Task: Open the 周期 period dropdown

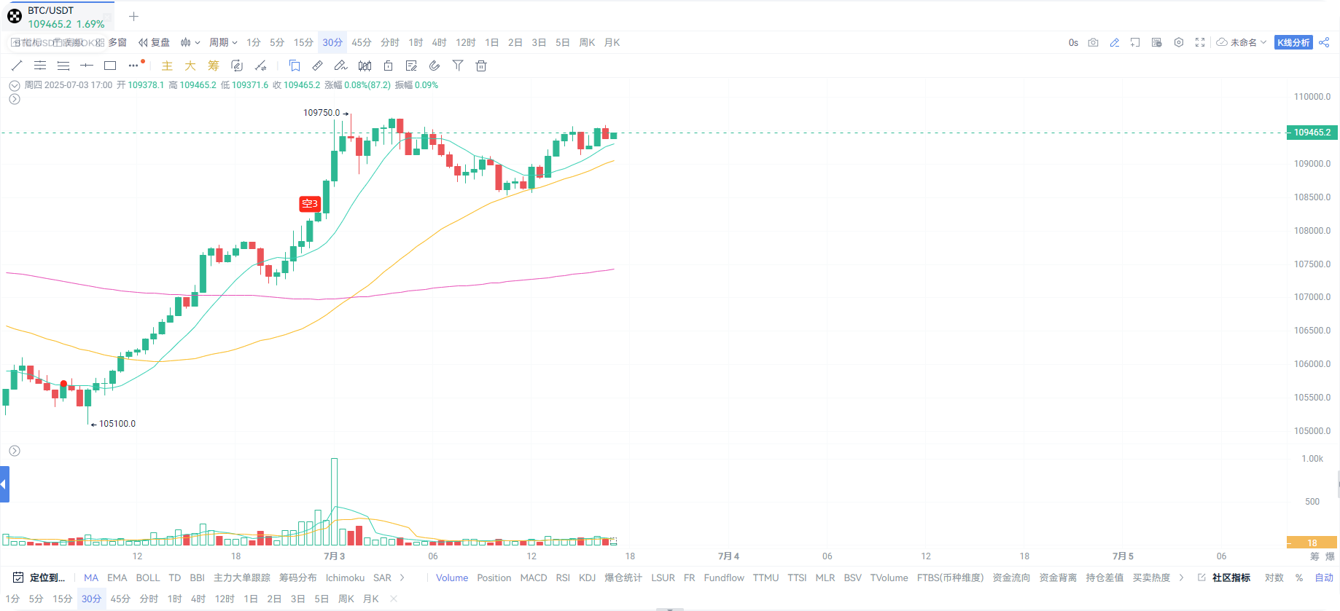Action: (223, 42)
